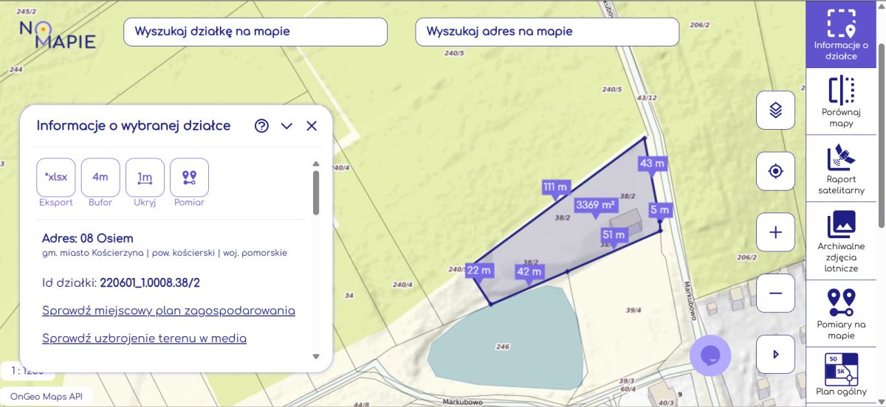
Task: Open Pomiary na mapie tool
Action: (x=841, y=313)
